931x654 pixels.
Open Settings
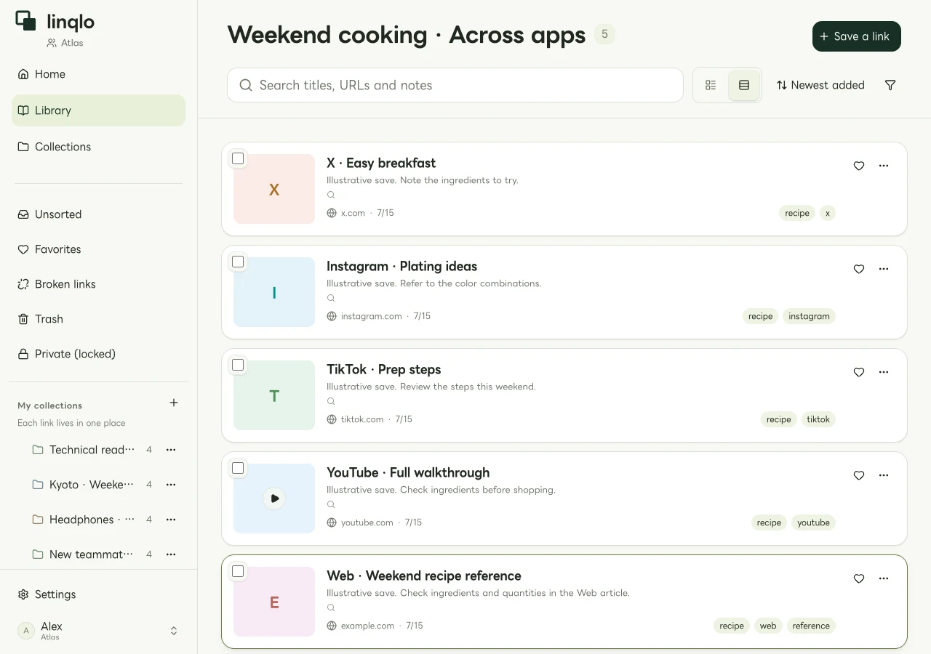point(98,594)
